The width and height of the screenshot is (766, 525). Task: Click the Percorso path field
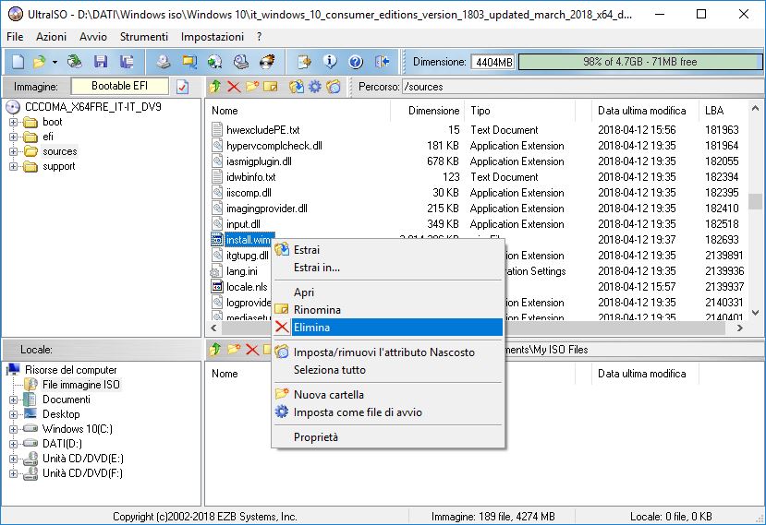tap(582, 87)
